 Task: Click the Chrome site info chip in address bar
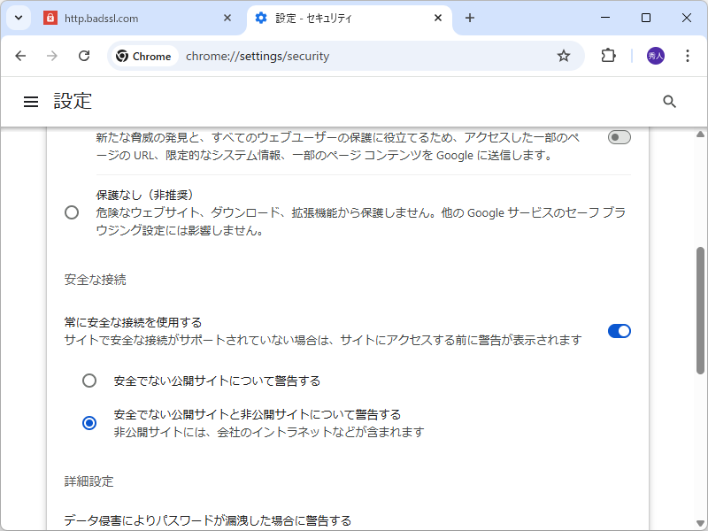coord(143,55)
